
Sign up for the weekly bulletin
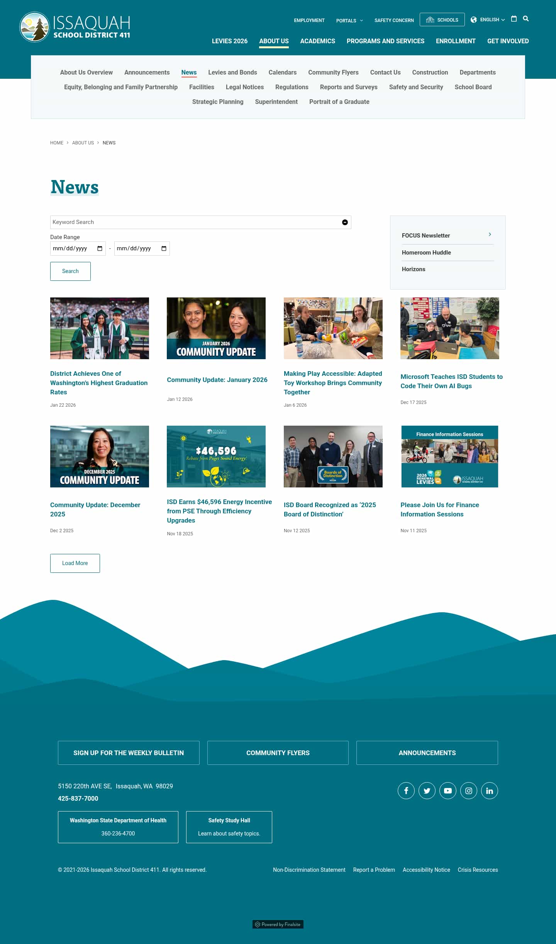point(129,753)
